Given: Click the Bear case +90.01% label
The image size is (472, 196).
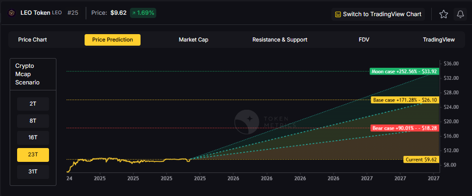Looking at the screenshot, I should (405, 128).
